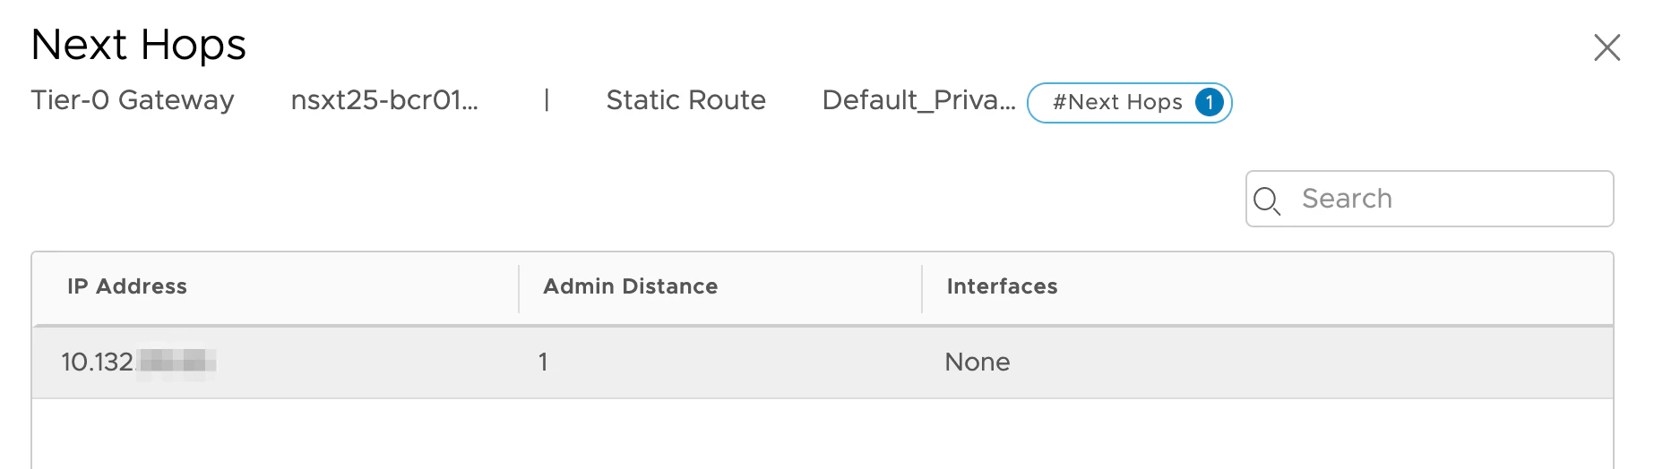
Task: Sort by the Interfaces column header
Action: coord(1002,286)
